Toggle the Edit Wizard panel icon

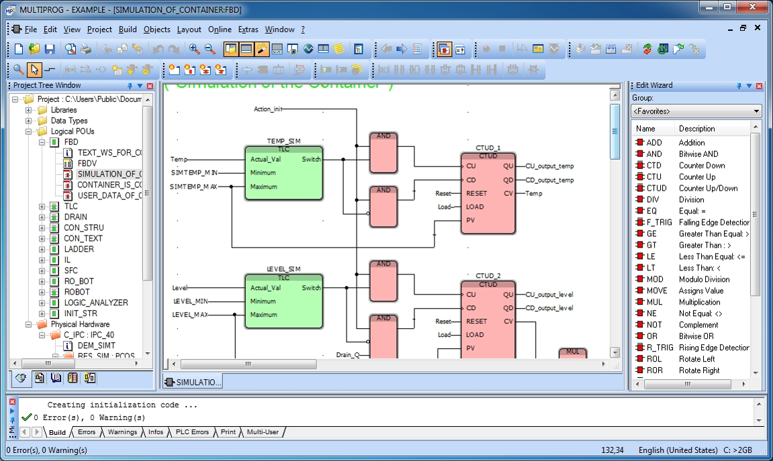coord(263,50)
